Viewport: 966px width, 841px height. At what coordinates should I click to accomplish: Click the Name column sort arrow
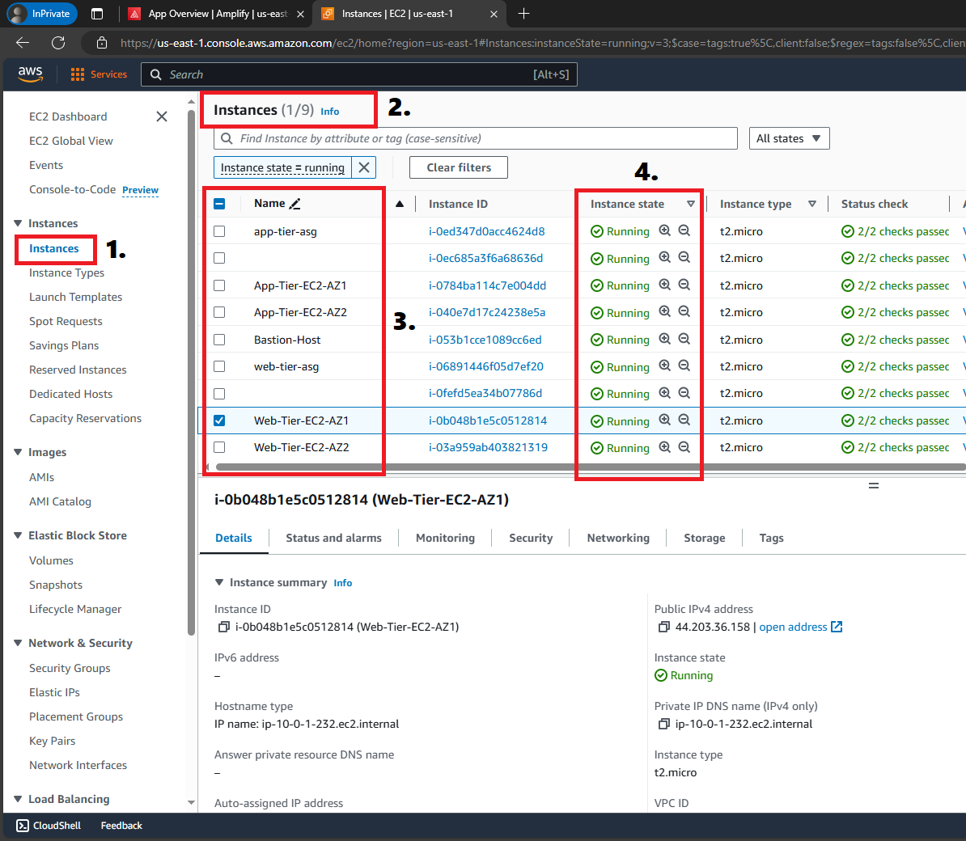(400, 204)
